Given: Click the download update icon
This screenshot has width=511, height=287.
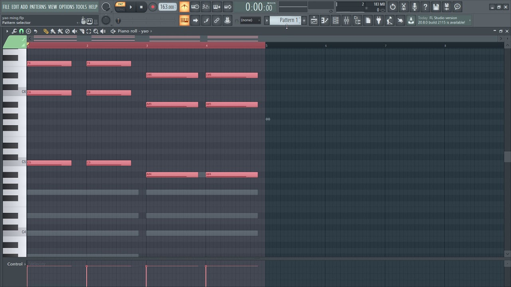Looking at the screenshot, I should pyautogui.click(x=411, y=20).
